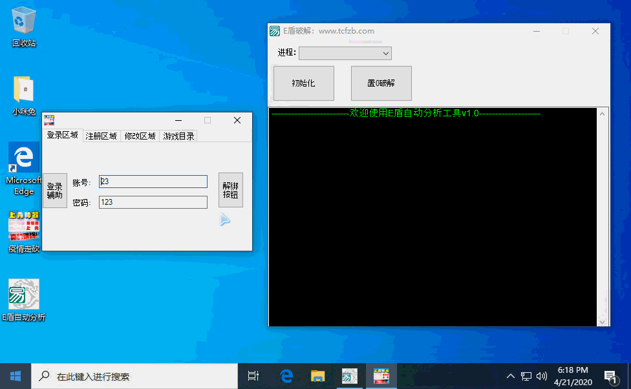Minimize the login tool window
This screenshot has height=389, width=631.
pyautogui.click(x=178, y=120)
